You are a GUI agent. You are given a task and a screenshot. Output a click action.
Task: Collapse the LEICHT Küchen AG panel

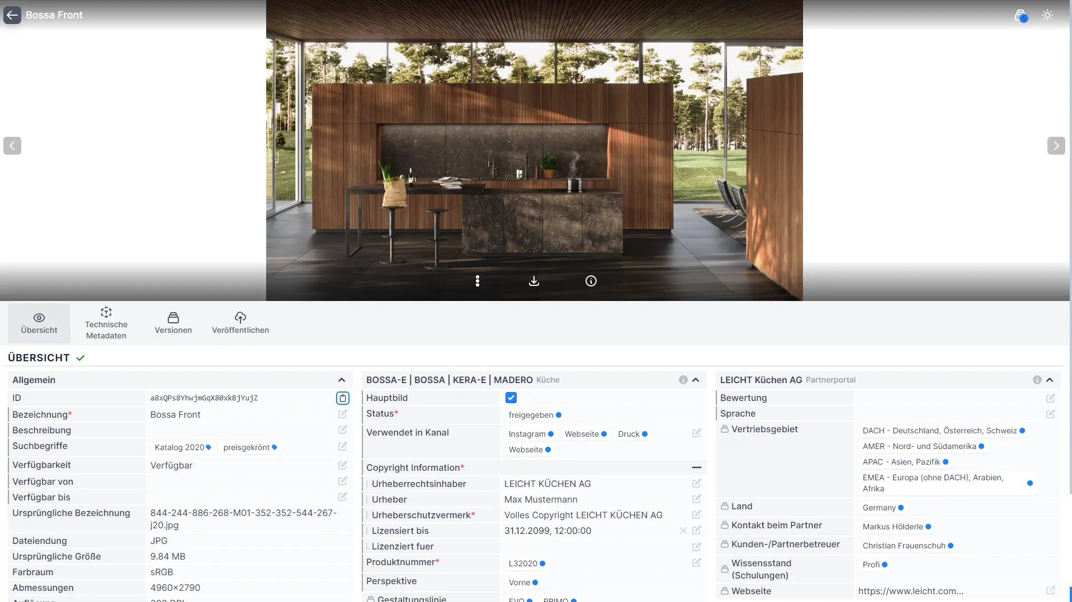pos(1050,380)
